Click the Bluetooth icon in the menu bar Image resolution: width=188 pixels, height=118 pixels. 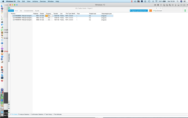153,1
